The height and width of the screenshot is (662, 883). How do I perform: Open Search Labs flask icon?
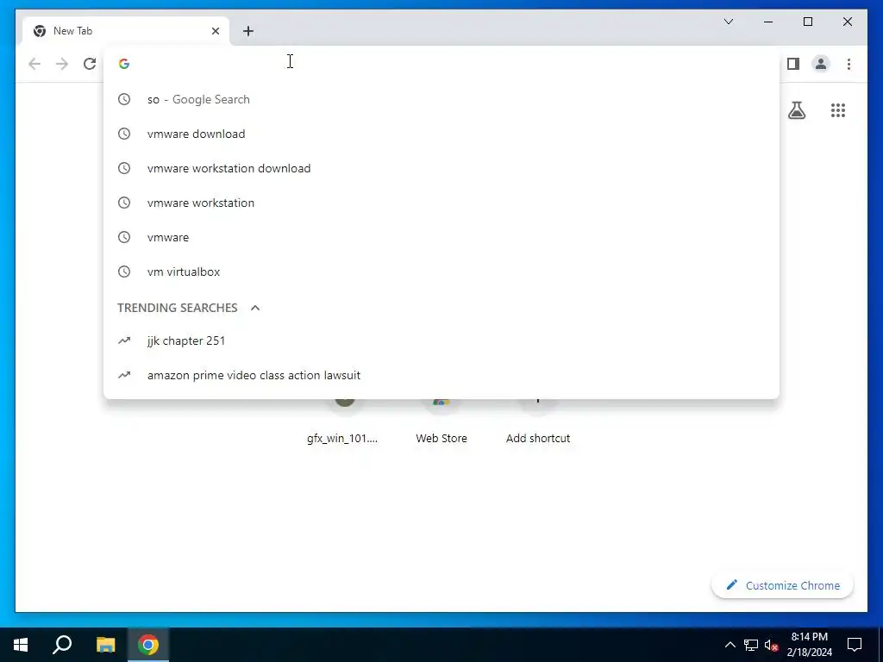[x=796, y=110]
